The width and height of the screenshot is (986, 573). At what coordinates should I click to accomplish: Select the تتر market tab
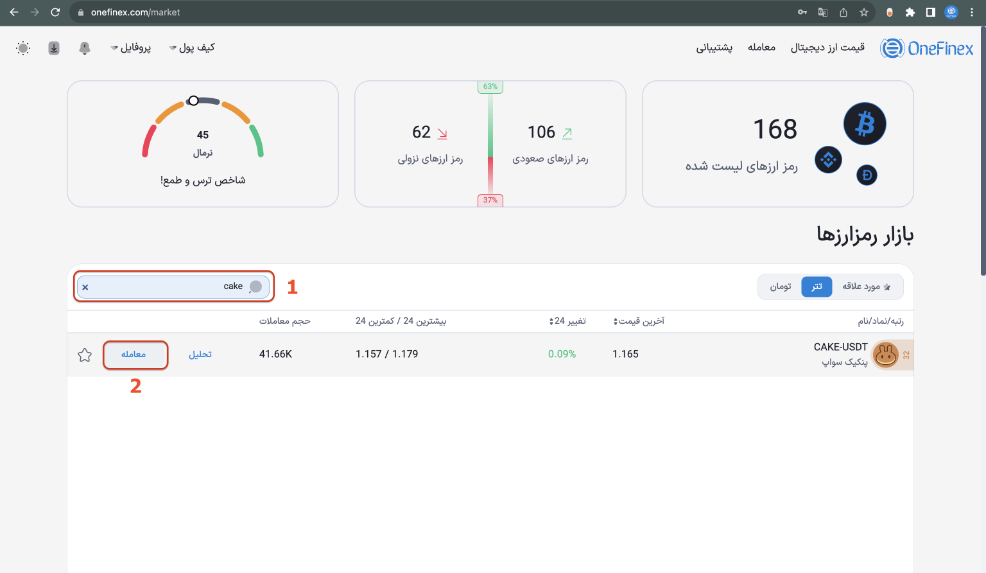[817, 286]
